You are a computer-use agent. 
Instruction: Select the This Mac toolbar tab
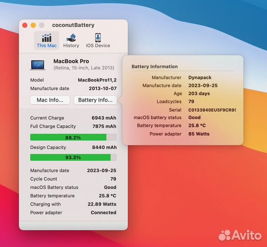pos(47,41)
